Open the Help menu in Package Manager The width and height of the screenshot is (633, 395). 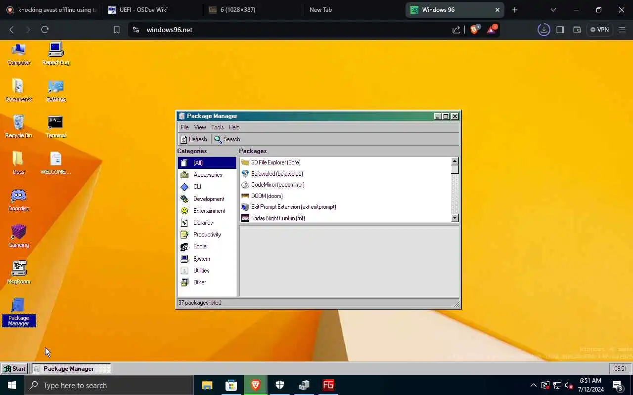pyautogui.click(x=234, y=127)
